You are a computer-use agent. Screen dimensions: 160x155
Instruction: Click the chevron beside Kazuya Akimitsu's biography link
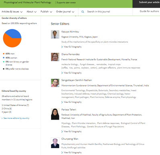pos(62,47)
